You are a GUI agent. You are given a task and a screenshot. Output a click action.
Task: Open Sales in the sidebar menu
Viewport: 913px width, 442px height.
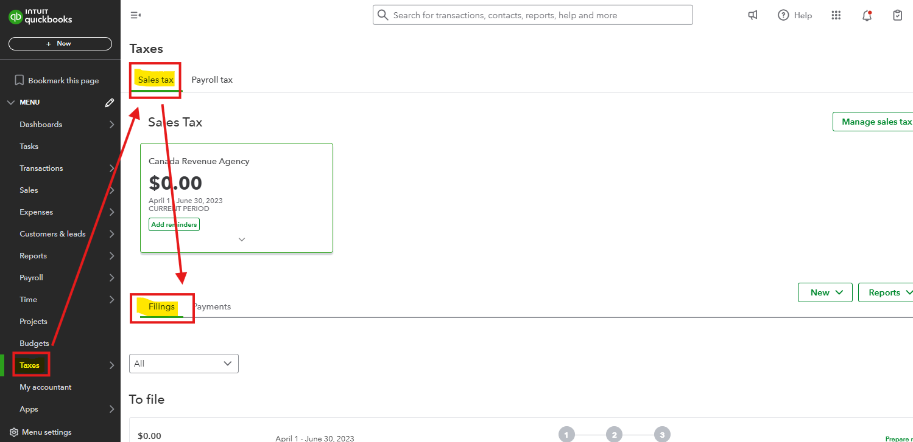pyautogui.click(x=29, y=190)
